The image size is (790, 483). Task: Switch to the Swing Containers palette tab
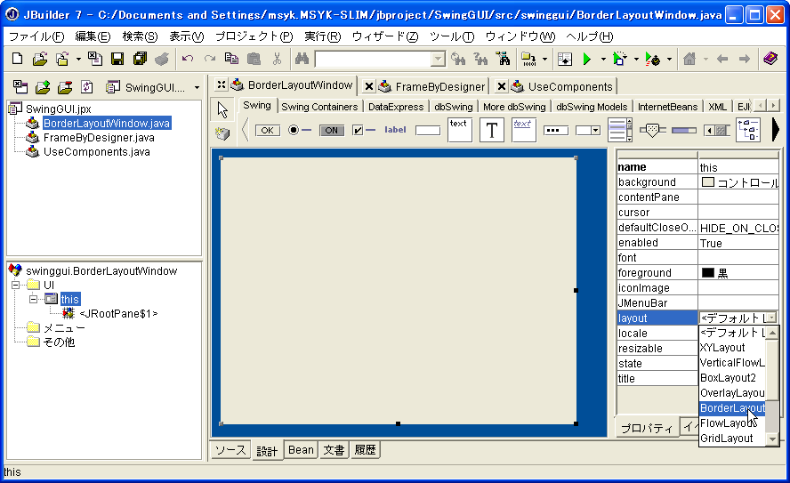click(319, 107)
